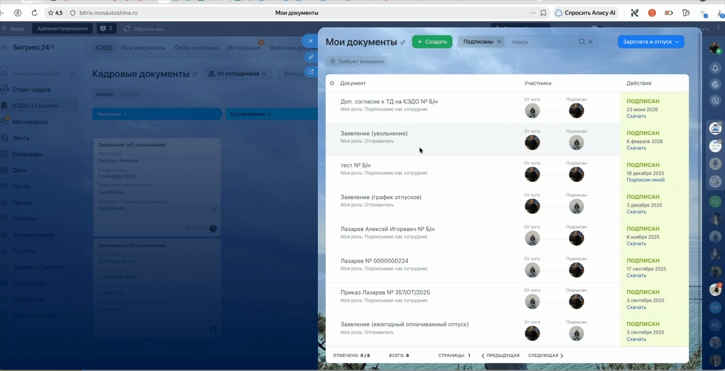
Task: Pin the Мои документы page title
Action: click(x=403, y=42)
